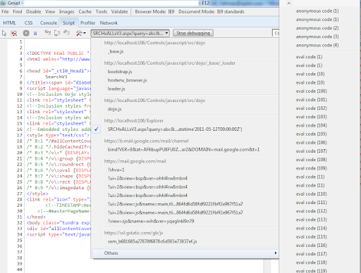Choose bootstrap.js from the script list

(x=120, y=72)
